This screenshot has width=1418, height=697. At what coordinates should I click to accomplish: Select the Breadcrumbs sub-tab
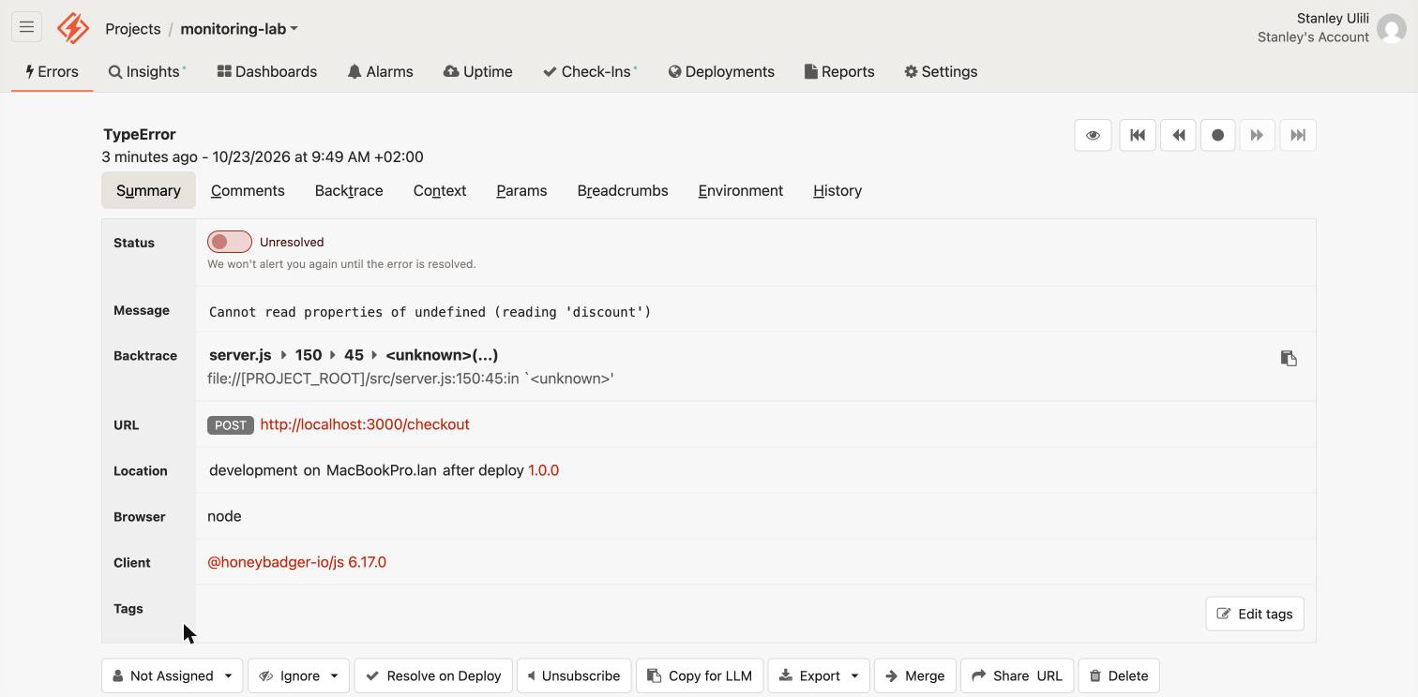623,190
